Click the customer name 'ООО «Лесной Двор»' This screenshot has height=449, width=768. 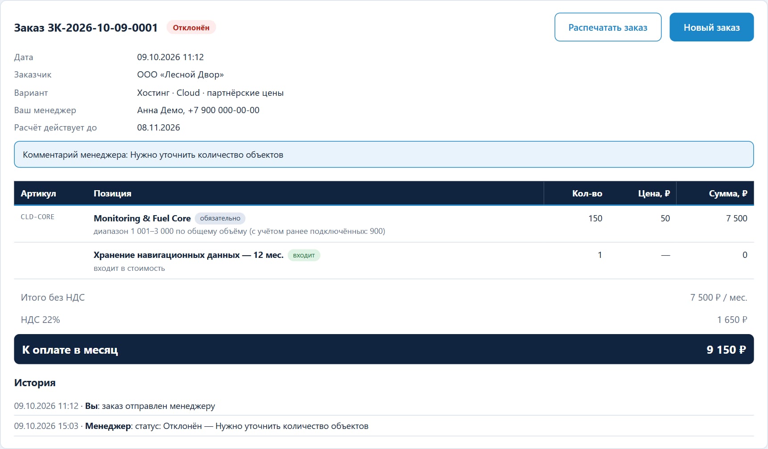(181, 74)
